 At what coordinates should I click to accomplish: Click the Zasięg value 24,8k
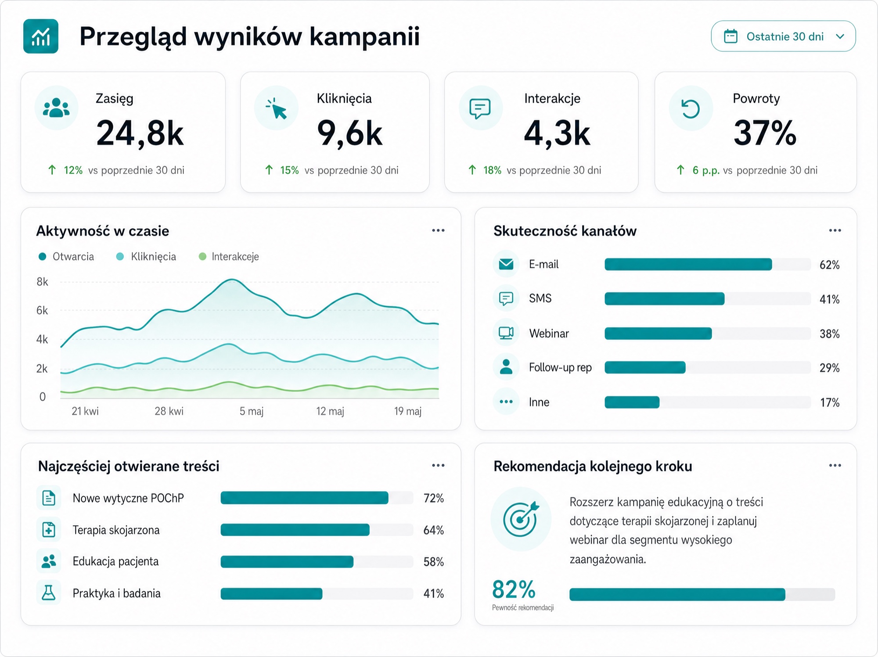(x=140, y=133)
